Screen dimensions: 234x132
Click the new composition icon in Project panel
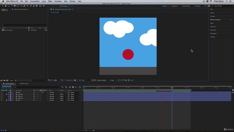point(7,80)
